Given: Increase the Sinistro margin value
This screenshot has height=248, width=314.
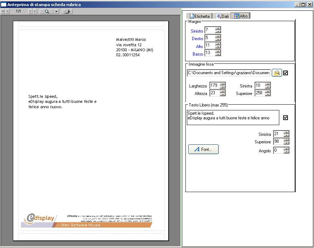Looking at the screenshot, I should click(x=218, y=28).
